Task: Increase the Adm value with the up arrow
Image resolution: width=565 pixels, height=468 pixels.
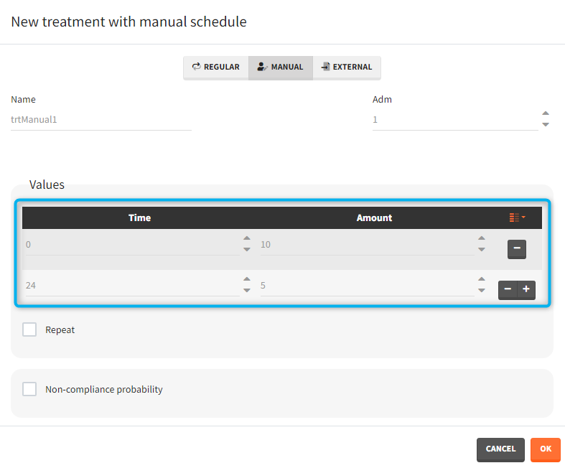Action: (546, 113)
